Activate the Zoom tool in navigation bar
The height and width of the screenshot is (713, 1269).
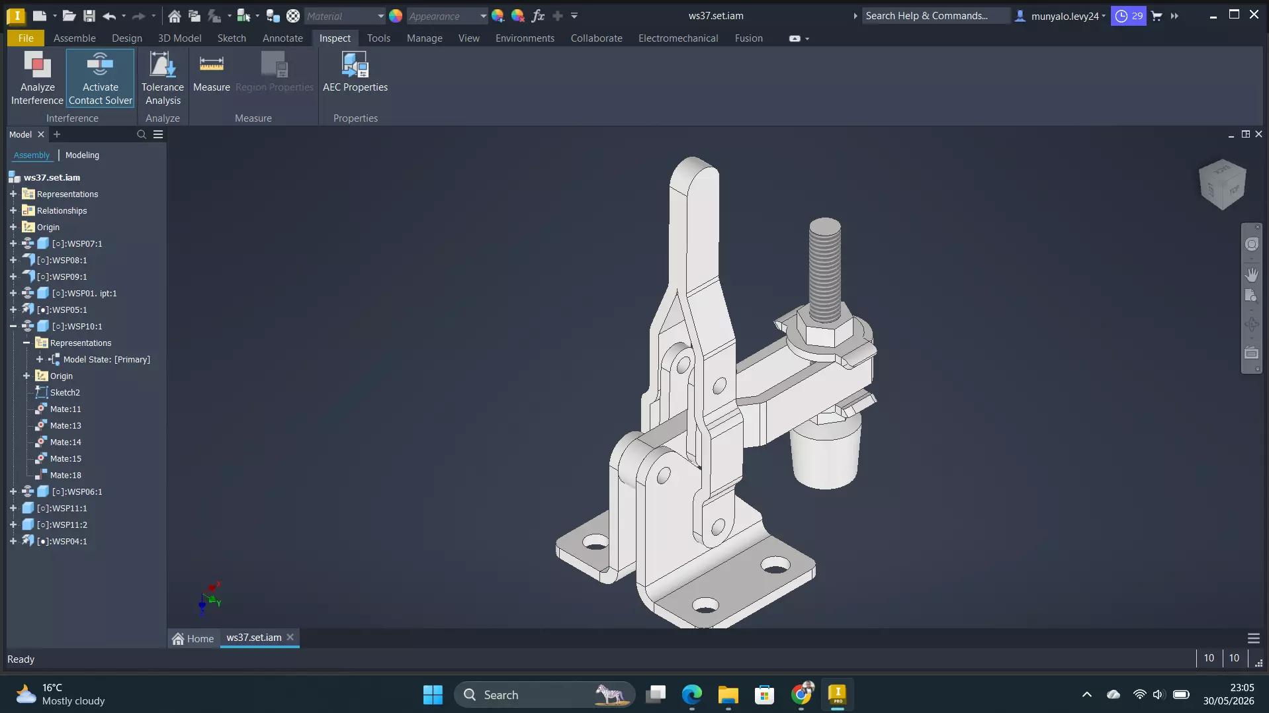(1252, 295)
